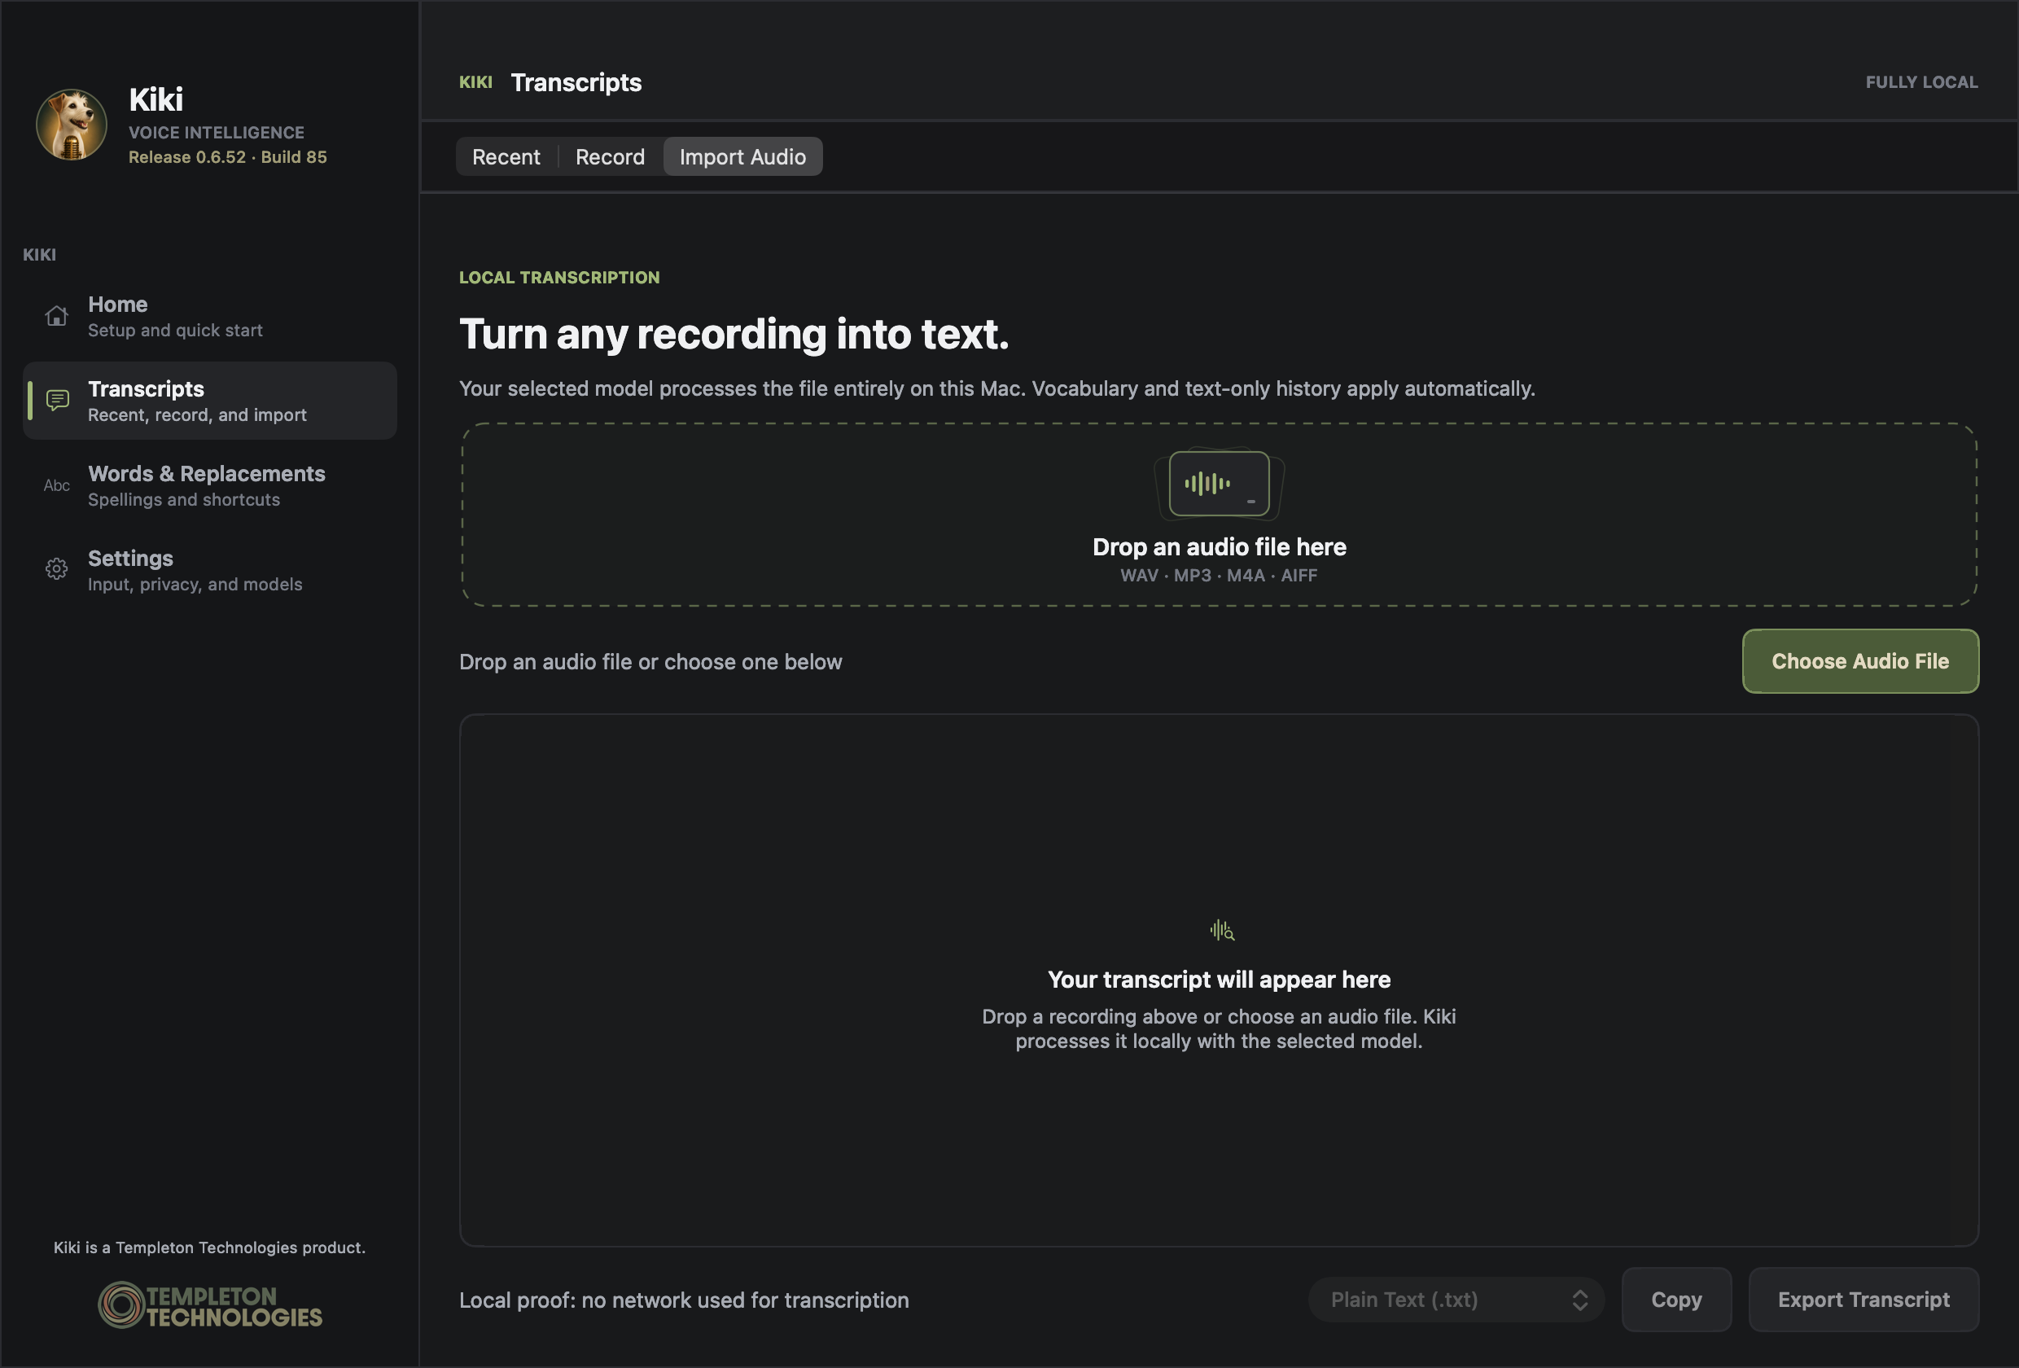Image resolution: width=2019 pixels, height=1368 pixels.
Task: Click 'WAV · MP3 · M4A · AIFF' formats text
Action: [1219, 576]
